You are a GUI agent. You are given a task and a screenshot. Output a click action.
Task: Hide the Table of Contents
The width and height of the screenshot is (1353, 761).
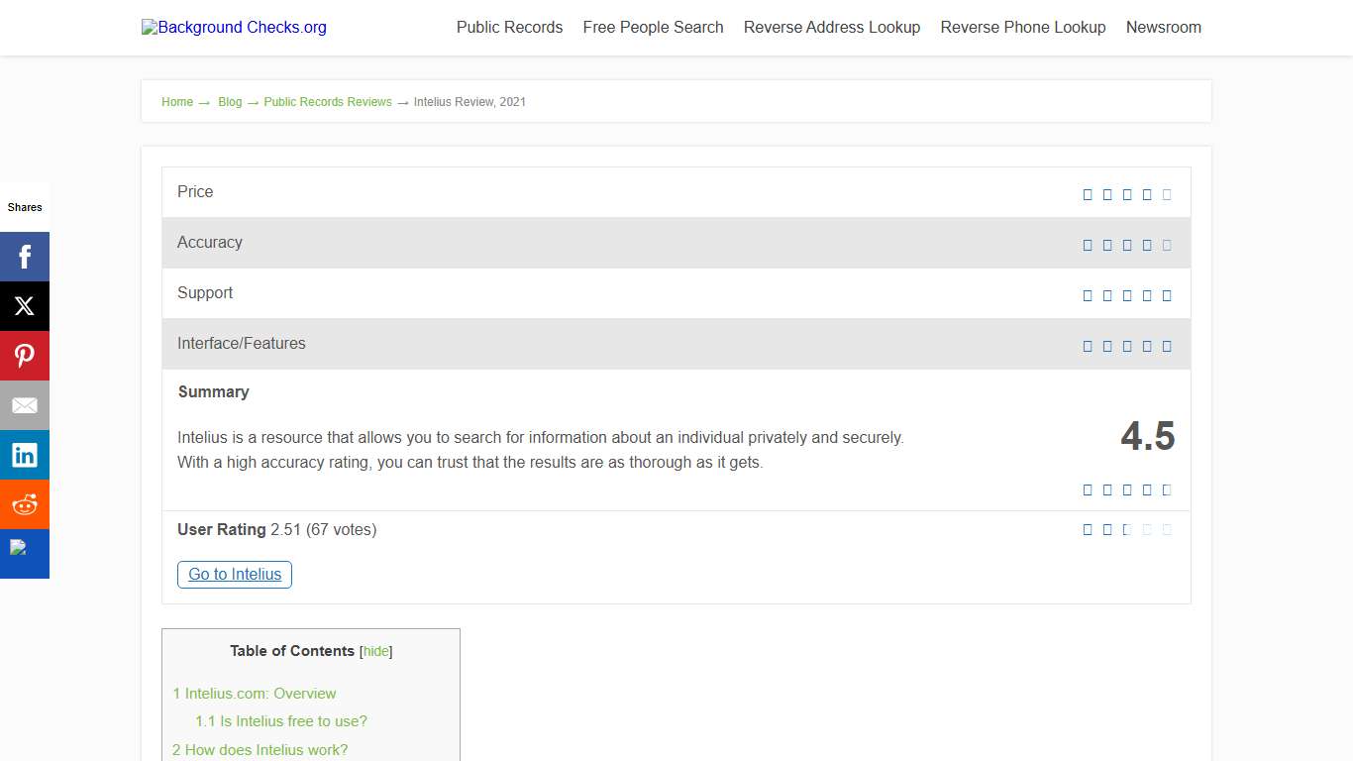coord(375,651)
